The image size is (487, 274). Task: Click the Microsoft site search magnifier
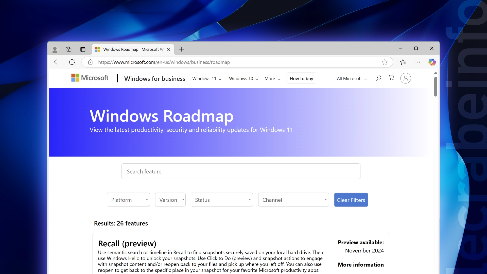pos(378,78)
